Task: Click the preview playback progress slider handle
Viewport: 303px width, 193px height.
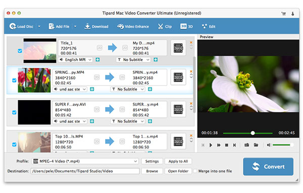Action: (253, 133)
